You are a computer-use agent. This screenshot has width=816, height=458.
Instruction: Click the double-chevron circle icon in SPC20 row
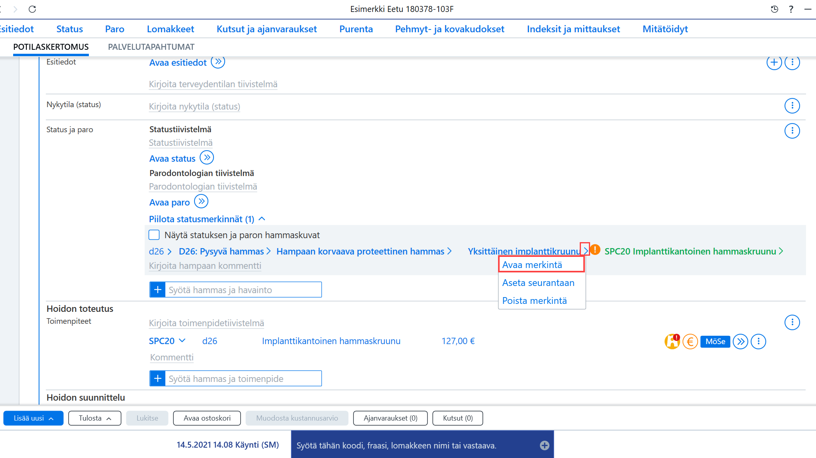[740, 341]
